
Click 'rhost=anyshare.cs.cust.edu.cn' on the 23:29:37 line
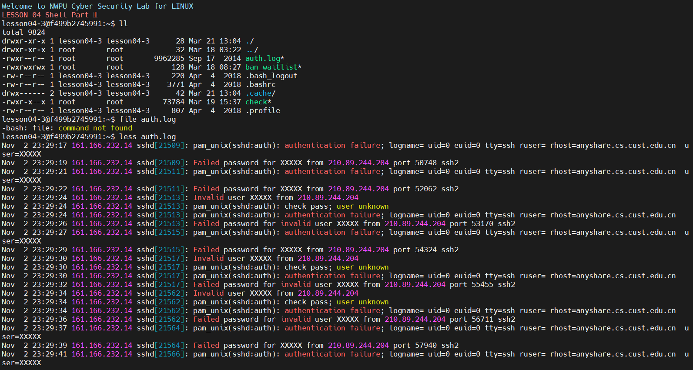(x=613, y=328)
